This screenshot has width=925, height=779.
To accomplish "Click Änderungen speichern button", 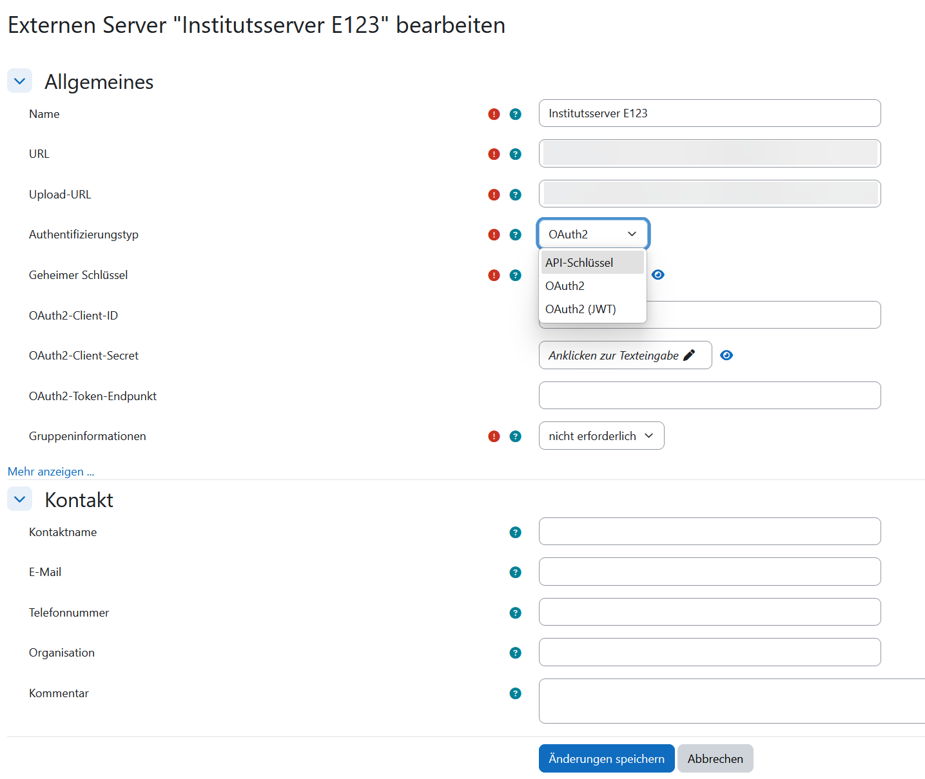I will tap(606, 758).
